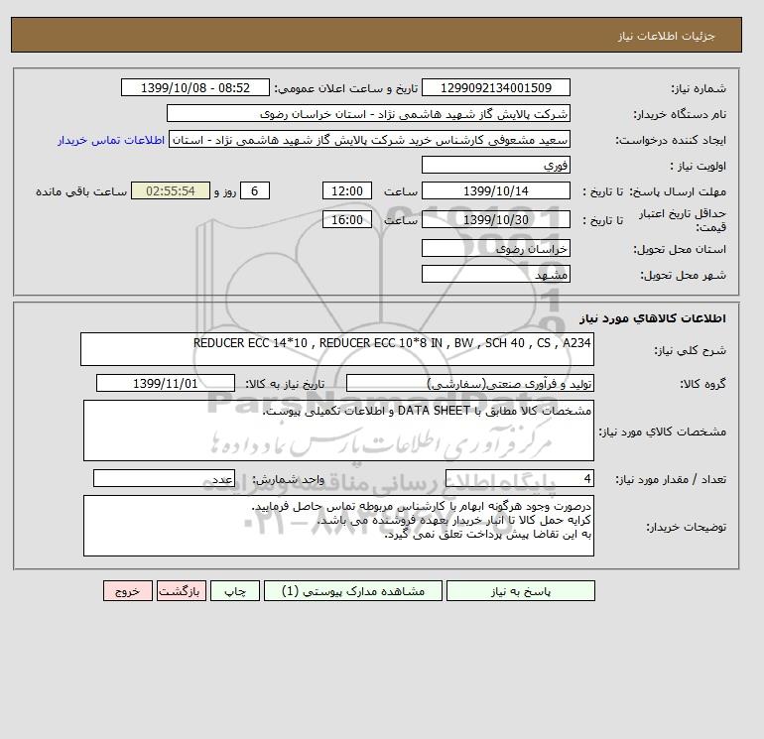
Task: Select the شماره نیاز number field
Action: tap(495, 87)
